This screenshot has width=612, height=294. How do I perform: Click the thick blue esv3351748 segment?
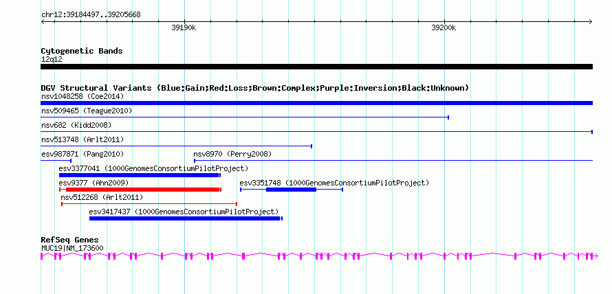(291, 190)
